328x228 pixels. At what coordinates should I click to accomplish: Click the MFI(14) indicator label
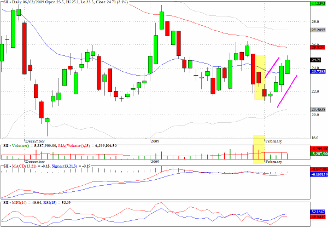coord(19,203)
